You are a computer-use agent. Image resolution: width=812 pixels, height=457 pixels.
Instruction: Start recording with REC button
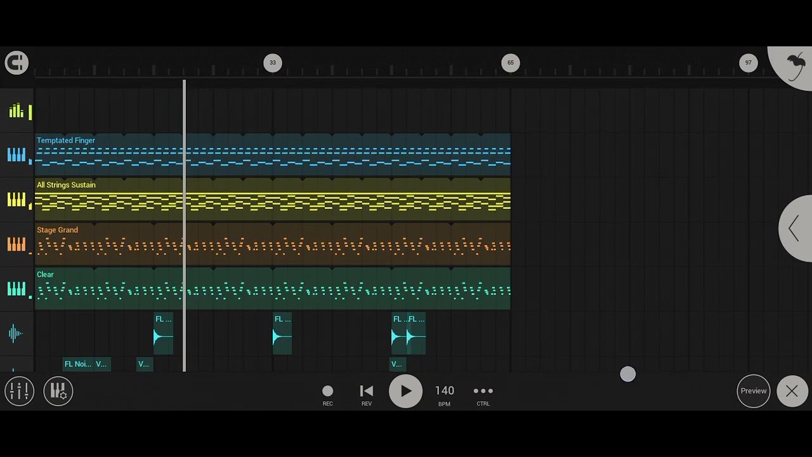tap(327, 394)
